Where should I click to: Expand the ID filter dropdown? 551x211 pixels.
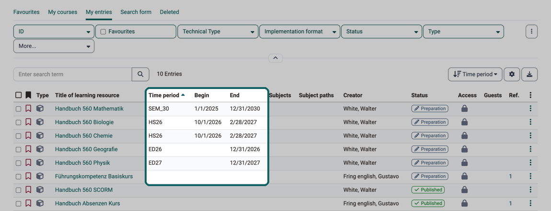pyautogui.click(x=54, y=32)
